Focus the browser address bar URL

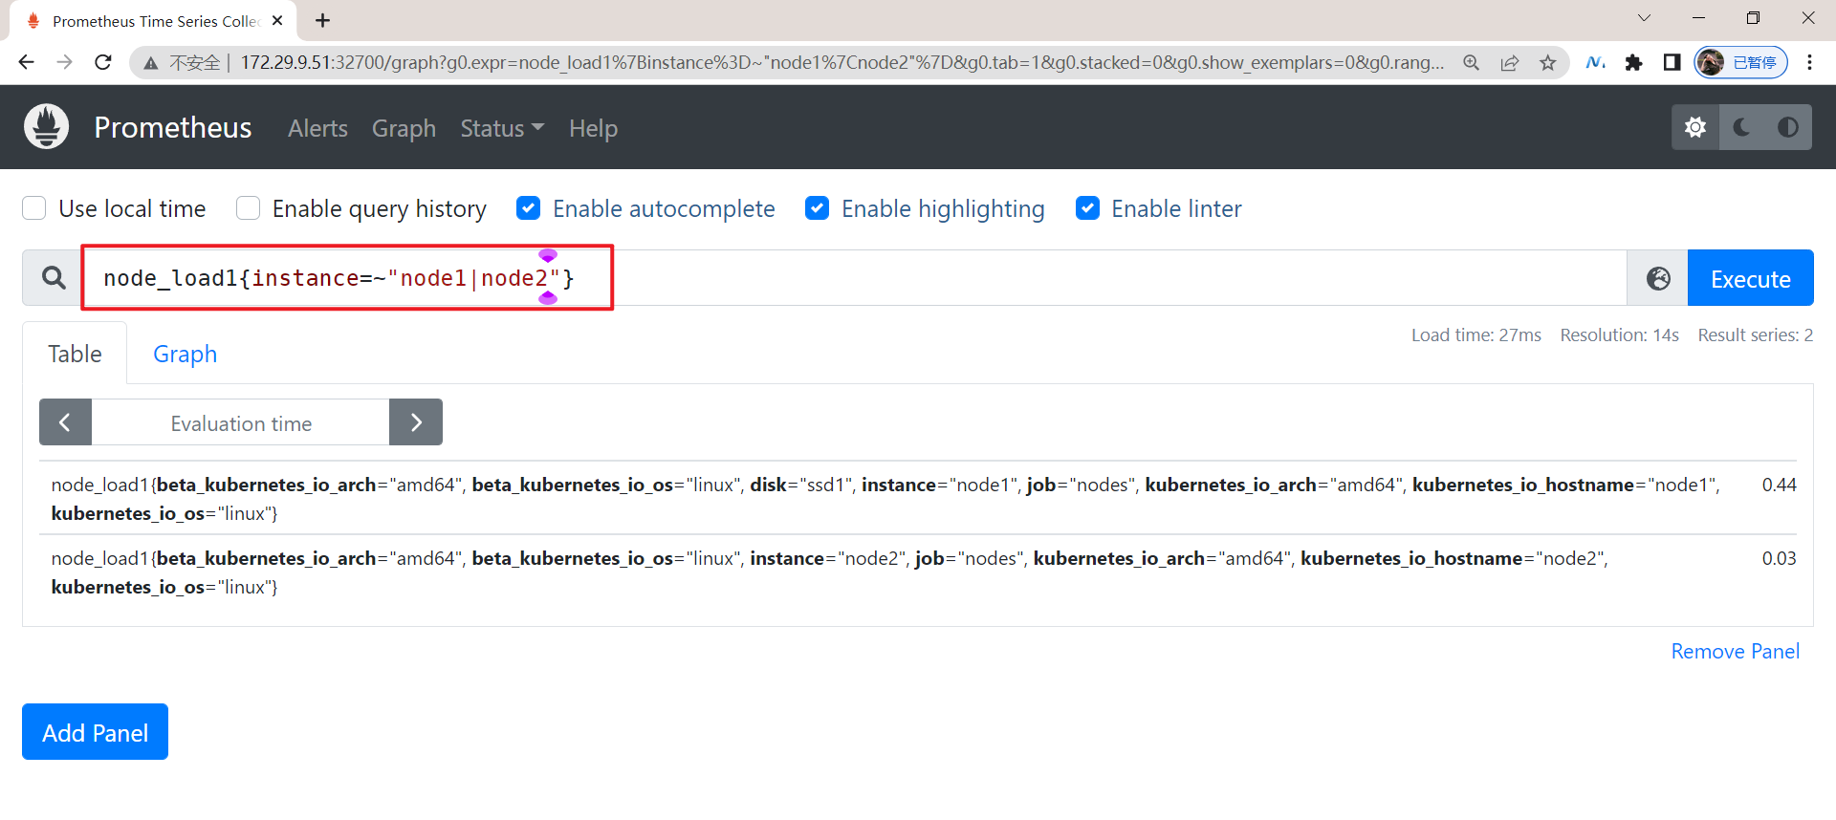tap(841, 62)
